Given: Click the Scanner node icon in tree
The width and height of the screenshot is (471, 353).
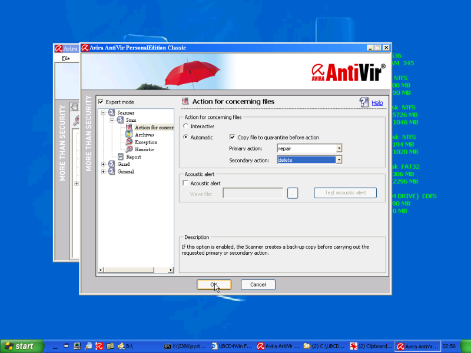Looking at the screenshot, I should tap(111, 112).
